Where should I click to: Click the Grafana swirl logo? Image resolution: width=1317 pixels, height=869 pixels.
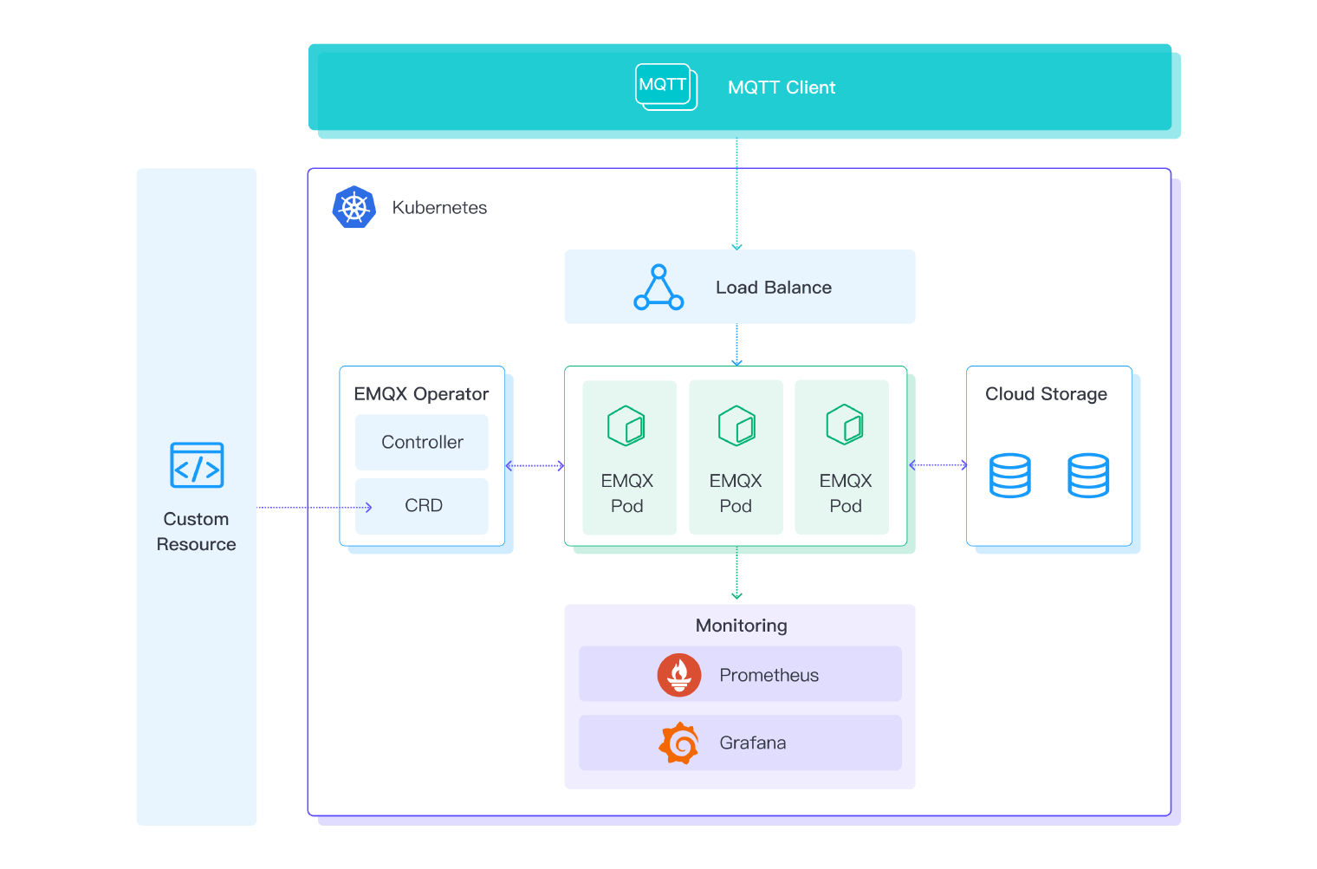[x=679, y=743]
